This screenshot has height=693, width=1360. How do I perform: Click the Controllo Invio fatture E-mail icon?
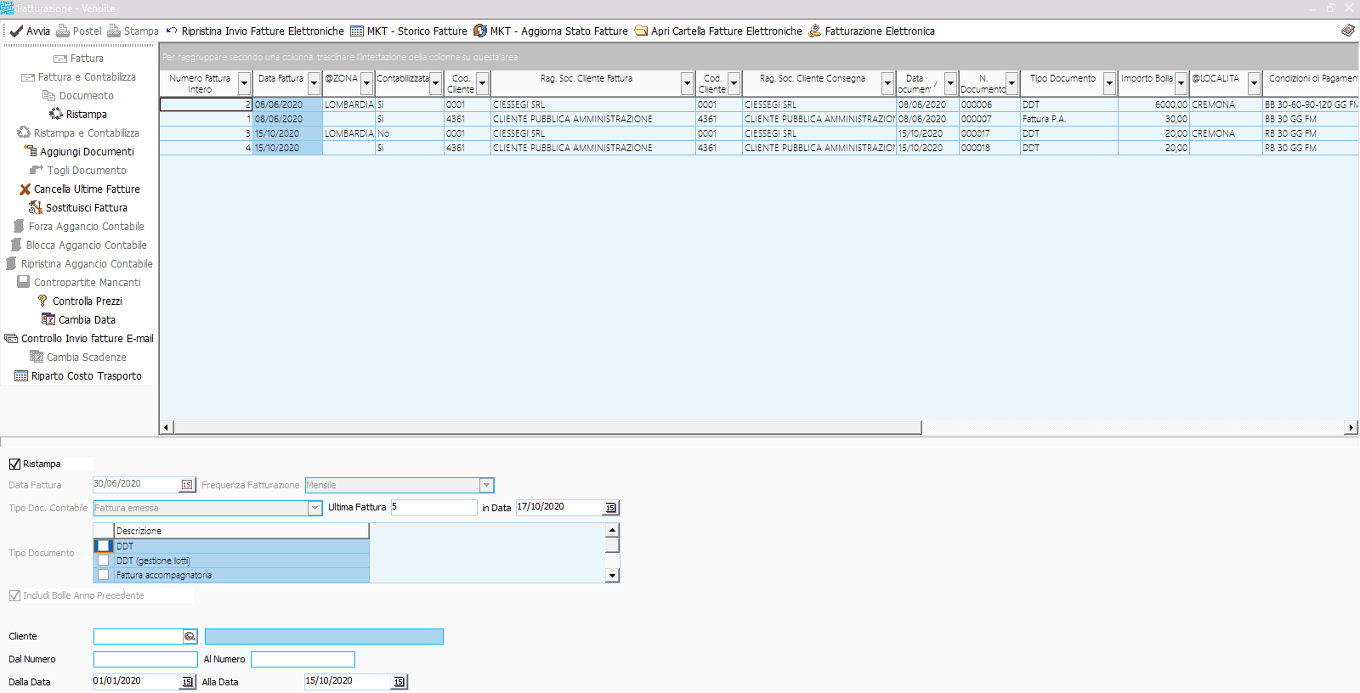pos(11,338)
